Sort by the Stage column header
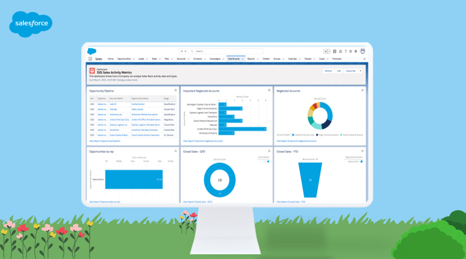466x259 pixels. point(170,98)
